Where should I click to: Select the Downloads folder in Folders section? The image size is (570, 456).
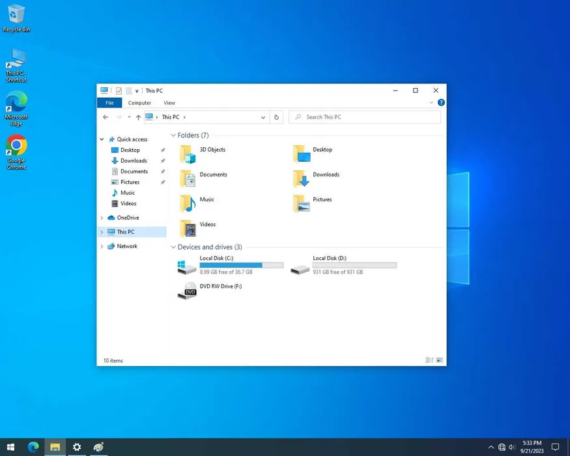click(316, 178)
